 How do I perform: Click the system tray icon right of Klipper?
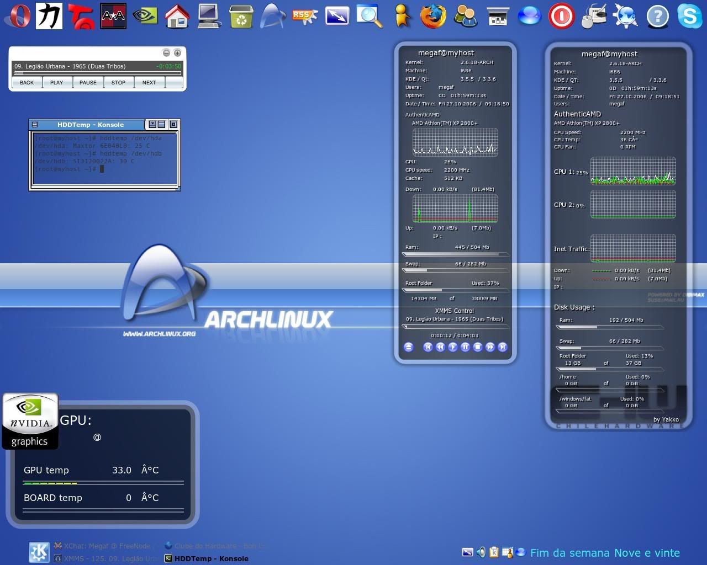click(507, 552)
